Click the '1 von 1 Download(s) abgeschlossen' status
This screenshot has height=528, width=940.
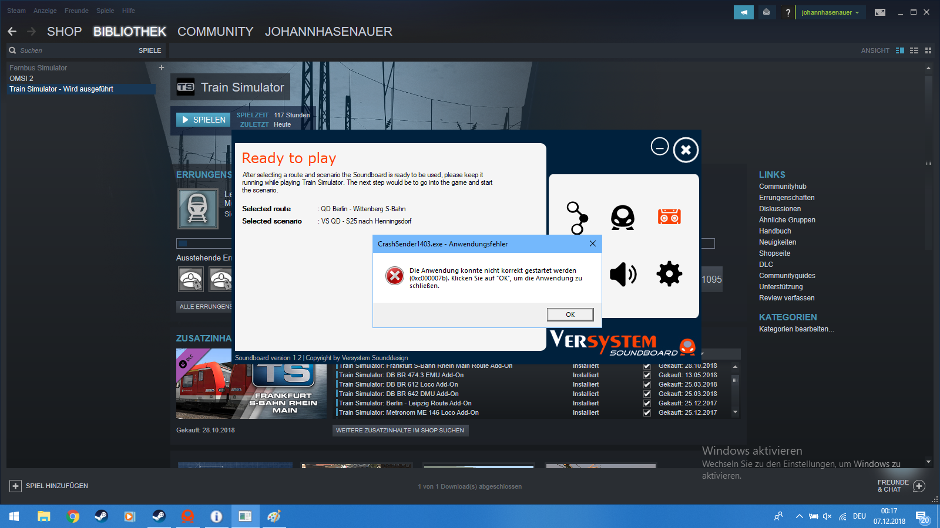coord(470,486)
